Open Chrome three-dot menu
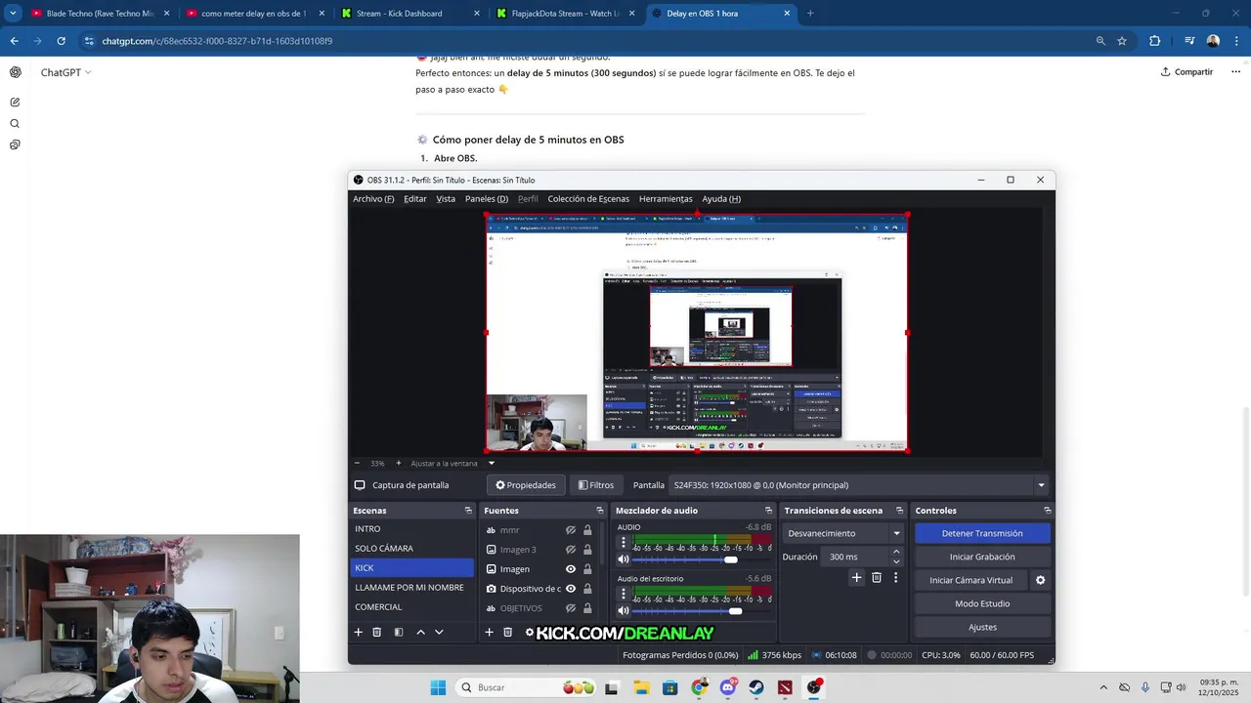Screen dimensions: 1251x703 pos(1236,41)
